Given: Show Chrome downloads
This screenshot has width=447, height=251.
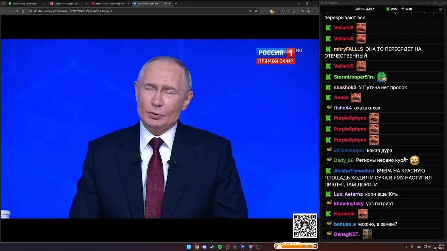Looking at the screenshot, I should pyautogui.click(x=293, y=11).
